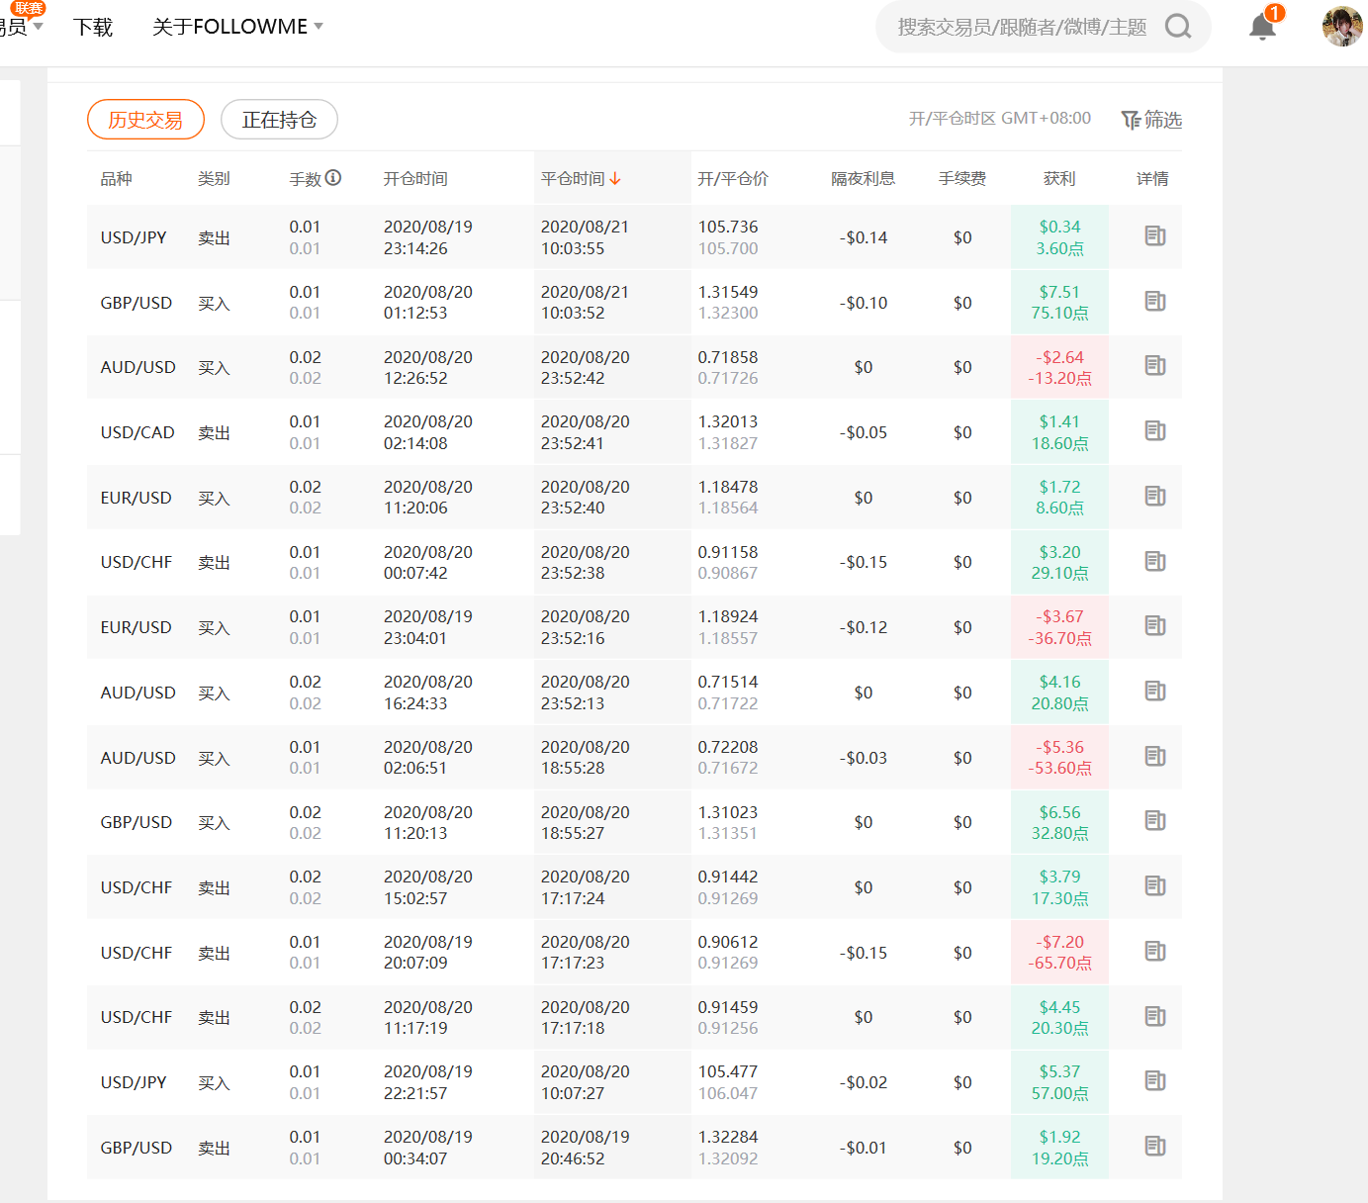
Task: Click the 开仓时间 column header
Action: pos(415,179)
